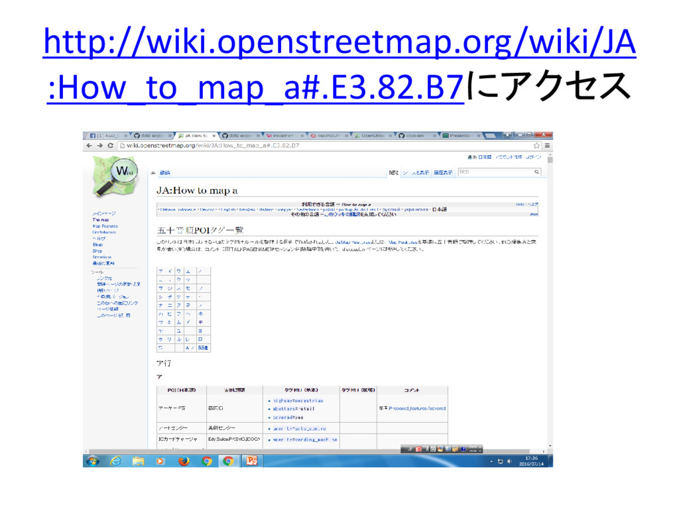Screen dimensions: 679x509
Task: Open Blogs sidebar link
Action: pyautogui.click(x=97, y=245)
